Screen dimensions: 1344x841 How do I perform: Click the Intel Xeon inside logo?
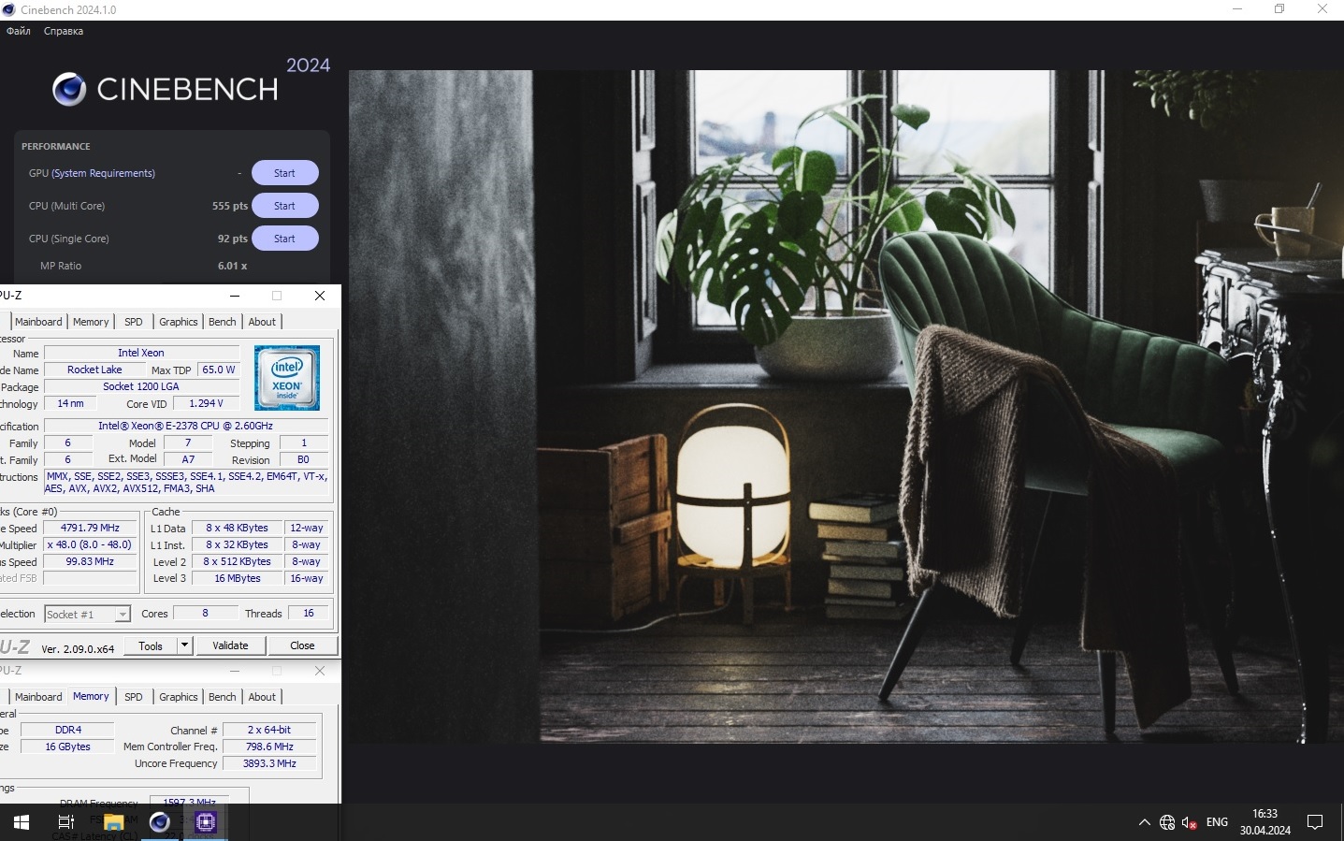click(287, 378)
